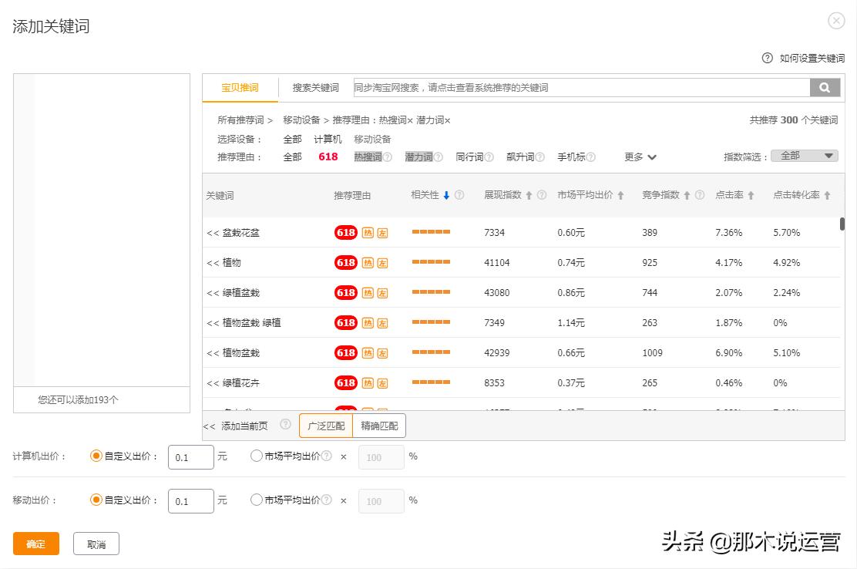The image size is (857, 569).
Task: Select 自定义出价 radio for 移动出价
Action: 96,500
